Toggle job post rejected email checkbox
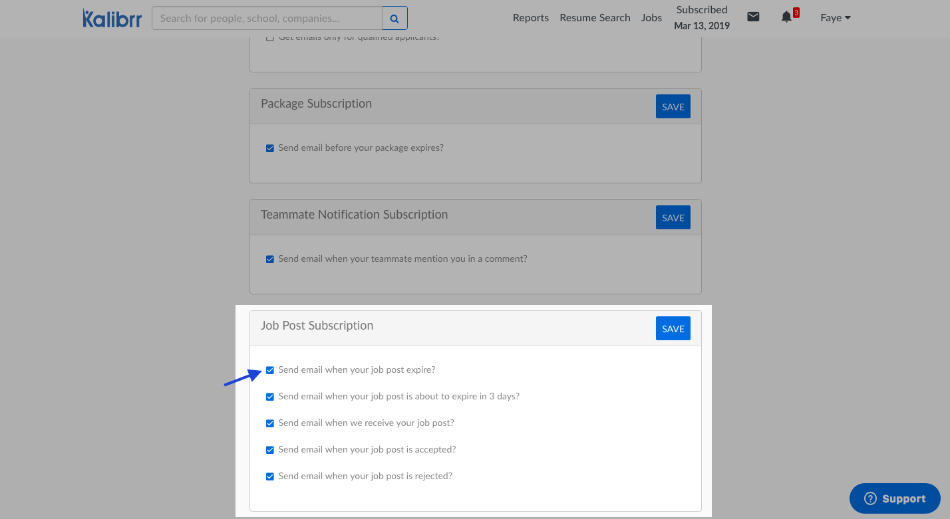This screenshot has width=950, height=519. (x=270, y=476)
